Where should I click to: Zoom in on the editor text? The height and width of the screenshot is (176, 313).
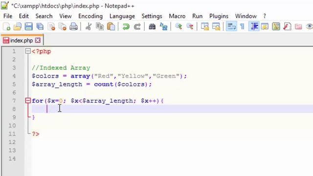[x=179, y=26]
